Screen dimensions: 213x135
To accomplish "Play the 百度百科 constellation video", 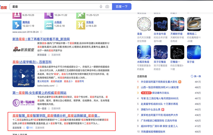I will [24, 76].
